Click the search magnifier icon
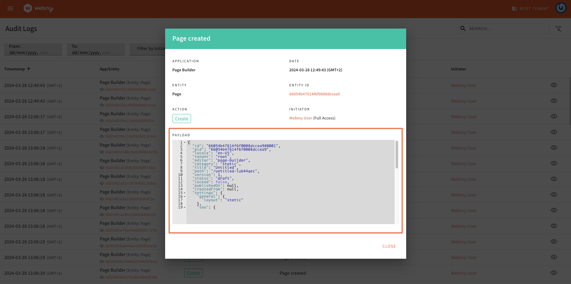This screenshot has width=571, height=284. [463, 29]
